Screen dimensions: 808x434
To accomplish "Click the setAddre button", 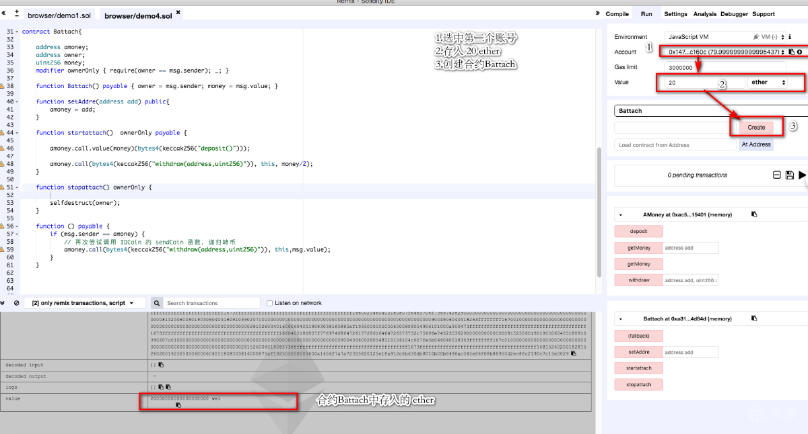I will [639, 352].
